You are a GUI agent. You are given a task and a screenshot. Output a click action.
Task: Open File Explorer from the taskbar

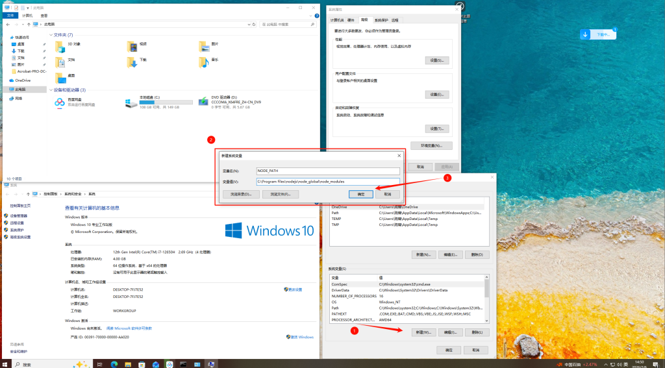[128, 364]
